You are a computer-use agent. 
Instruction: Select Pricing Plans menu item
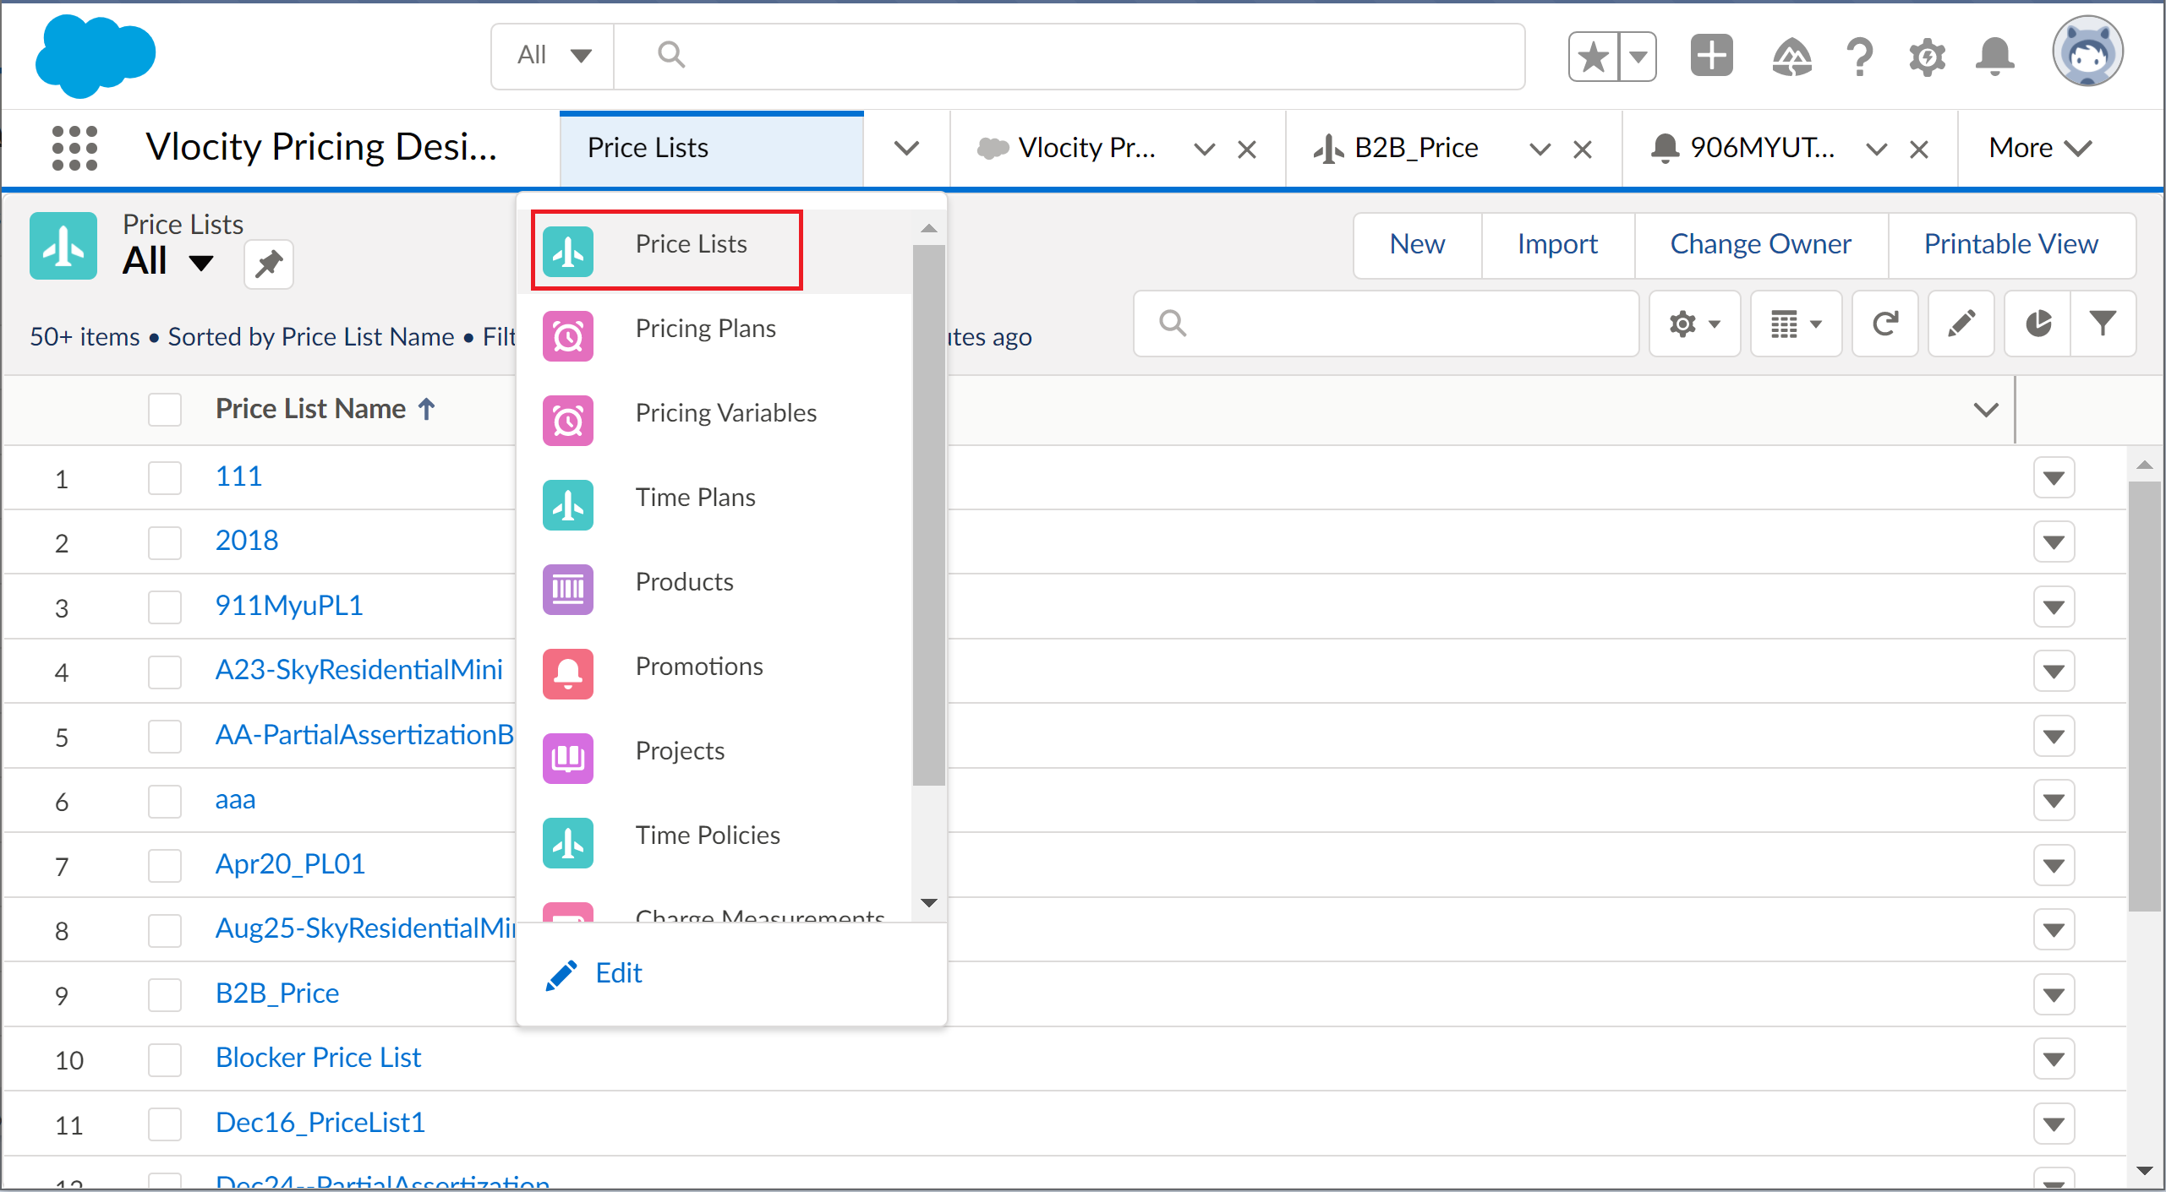pos(714,335)
